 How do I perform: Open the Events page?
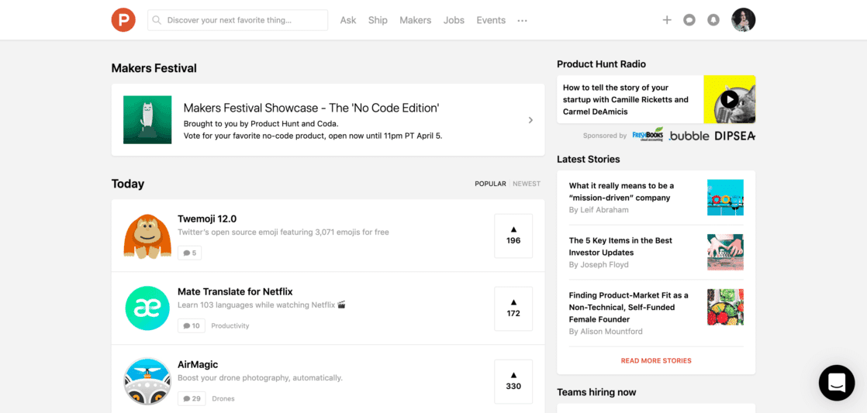pos(491,20)
